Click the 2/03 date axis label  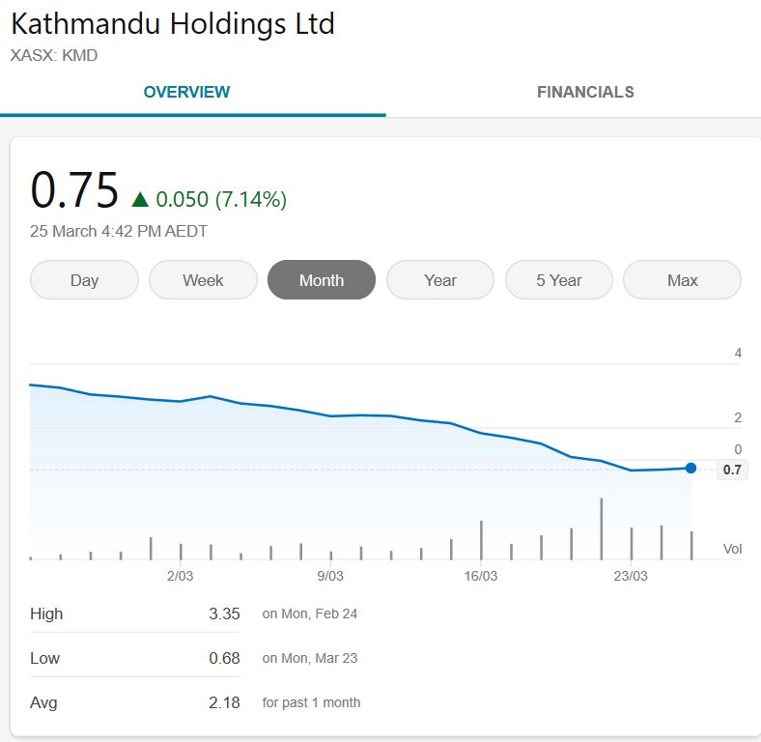181,576
